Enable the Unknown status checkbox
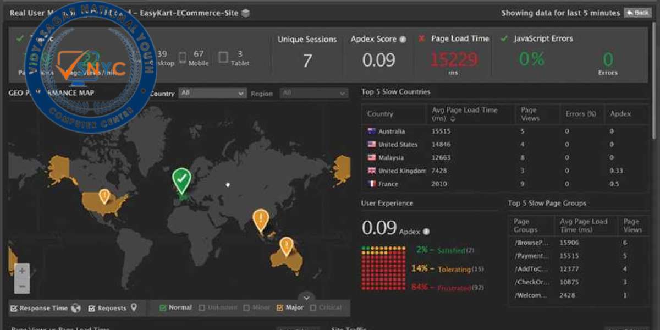The image size is (660, 330). pos(202,307)
